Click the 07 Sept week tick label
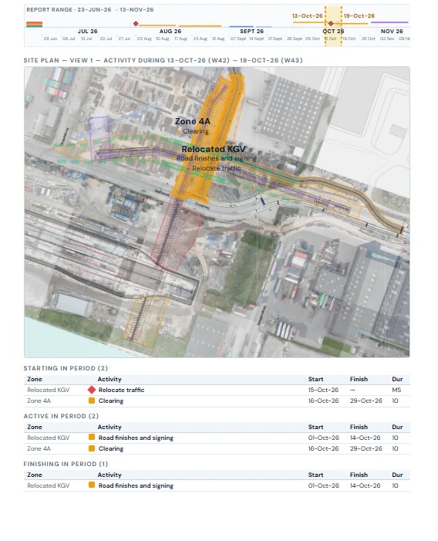Viewport: 438px width, 541px height. [238, 39]
